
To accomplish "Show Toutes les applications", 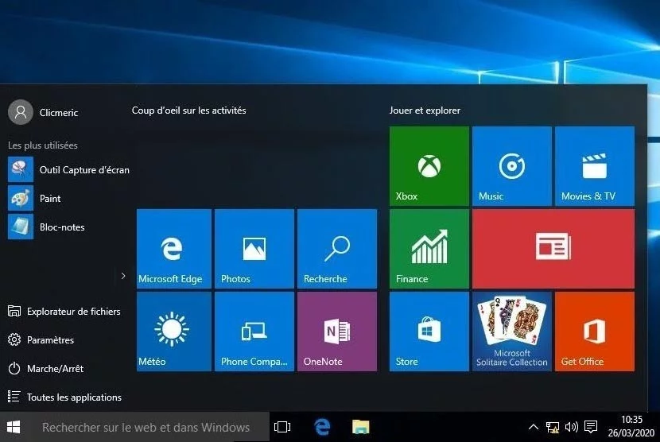I will click(64, 397).
